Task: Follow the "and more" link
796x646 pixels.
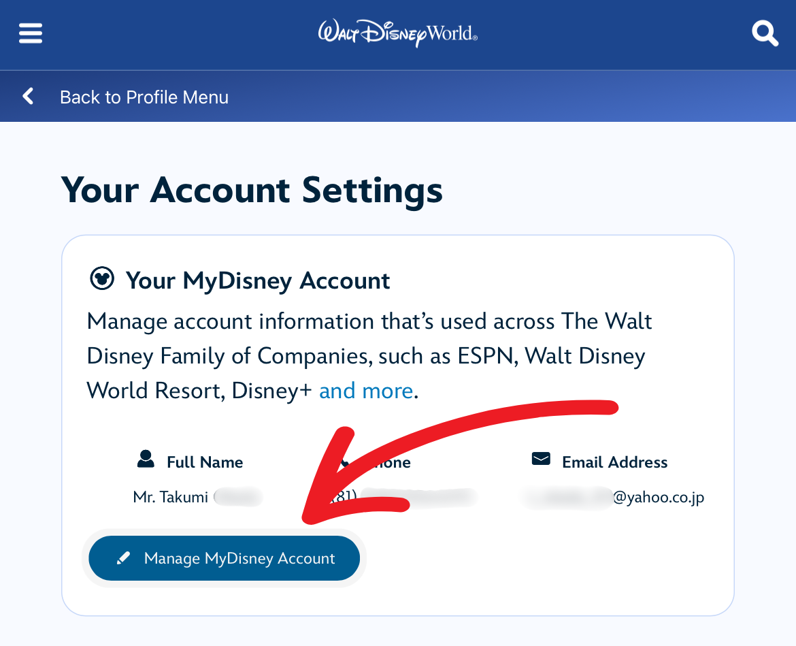Action: [x=366, y=391]
